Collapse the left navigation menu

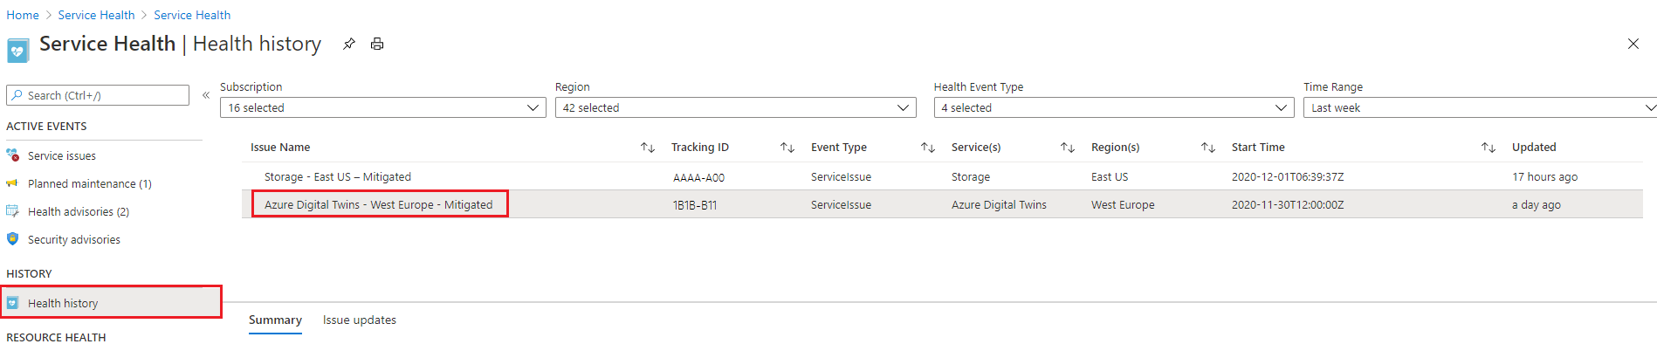pos(206,95)
